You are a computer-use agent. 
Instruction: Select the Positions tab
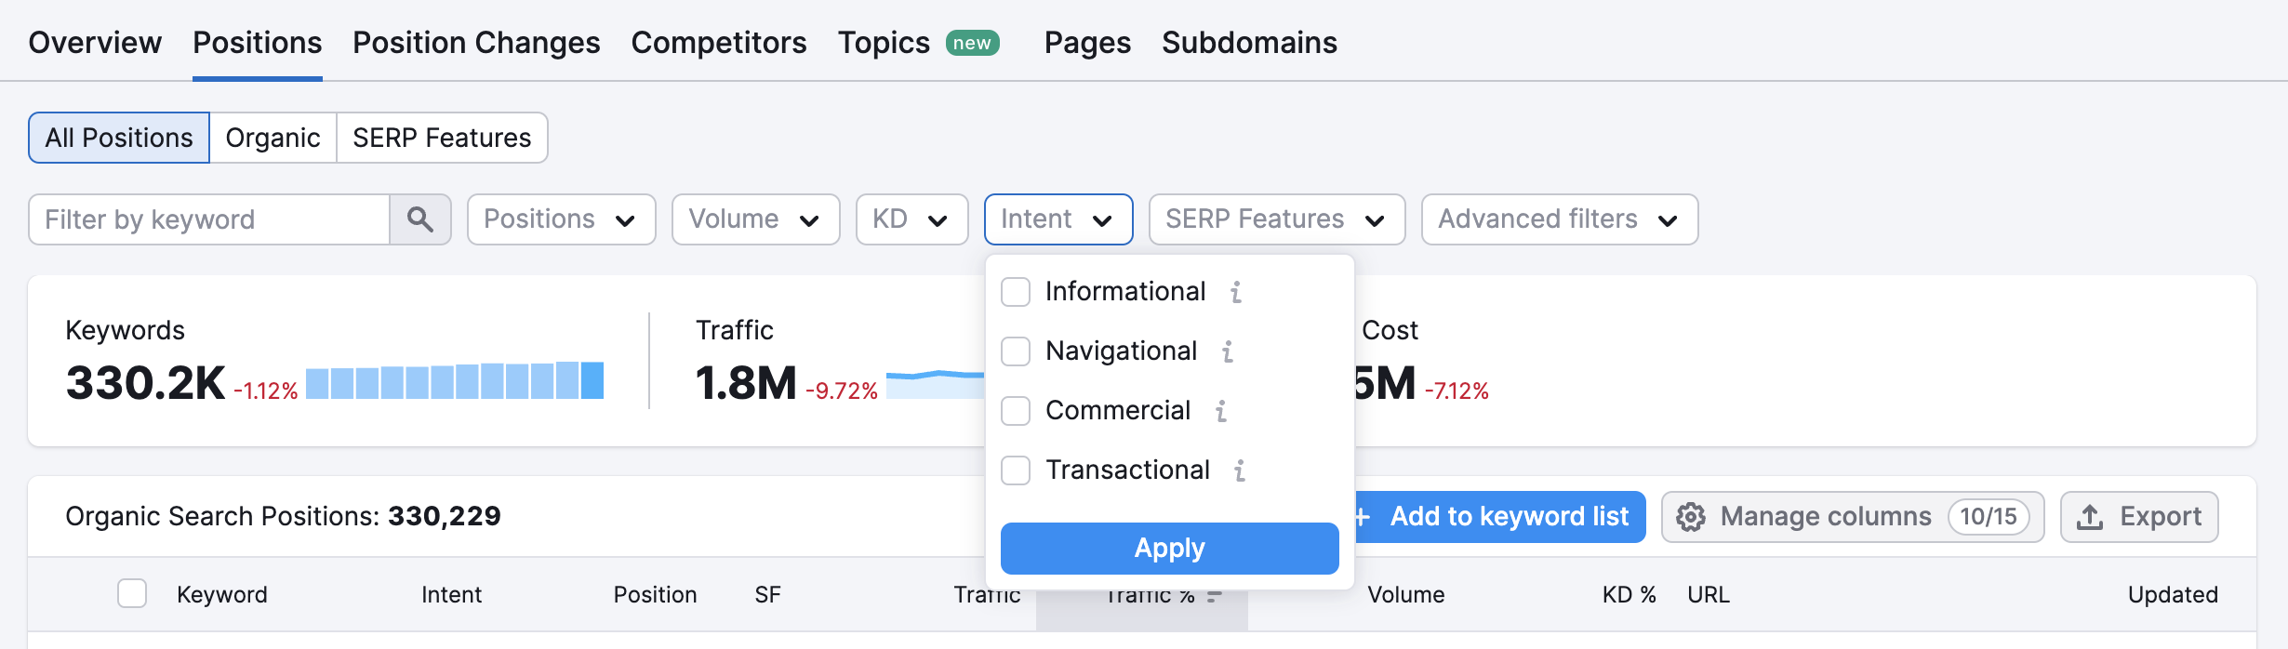pos(258,43)
